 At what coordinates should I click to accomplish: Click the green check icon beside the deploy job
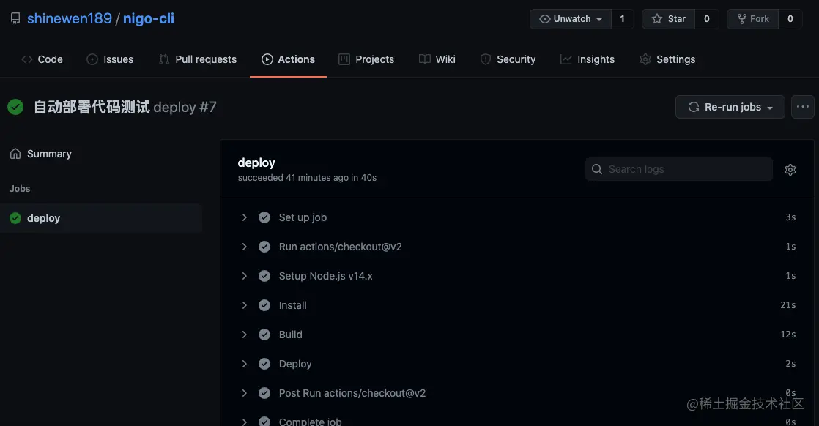(x=15, y=218)
